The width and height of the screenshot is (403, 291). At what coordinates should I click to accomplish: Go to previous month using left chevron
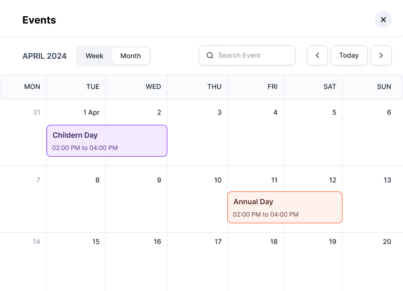317,55
